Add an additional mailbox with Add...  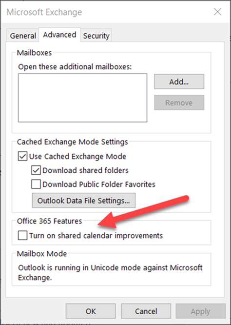coord(179,81)
